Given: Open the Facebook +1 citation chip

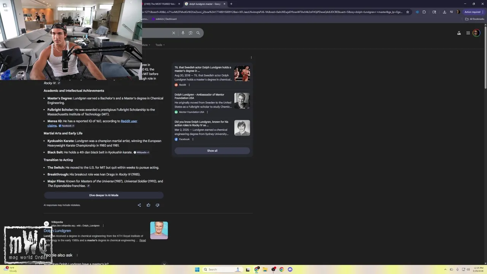Looking at the screenshot, I should (67, 126).
